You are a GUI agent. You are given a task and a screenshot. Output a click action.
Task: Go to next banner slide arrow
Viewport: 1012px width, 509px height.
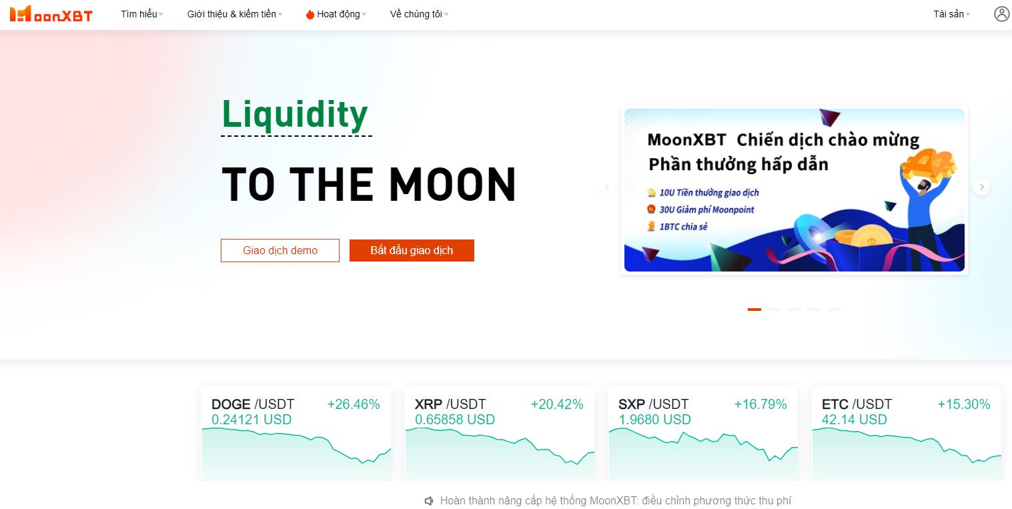981,187
